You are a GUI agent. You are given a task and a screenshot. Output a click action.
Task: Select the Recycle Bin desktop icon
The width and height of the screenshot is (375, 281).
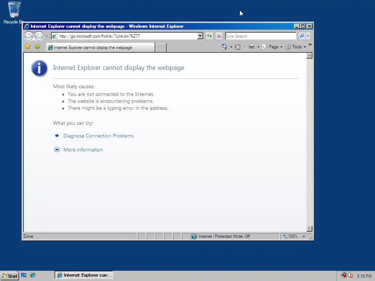pyautogui.click(x=14, y=13)
